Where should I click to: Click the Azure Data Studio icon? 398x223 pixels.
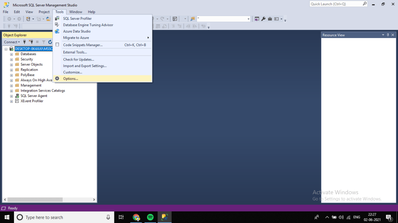point(57,31)
